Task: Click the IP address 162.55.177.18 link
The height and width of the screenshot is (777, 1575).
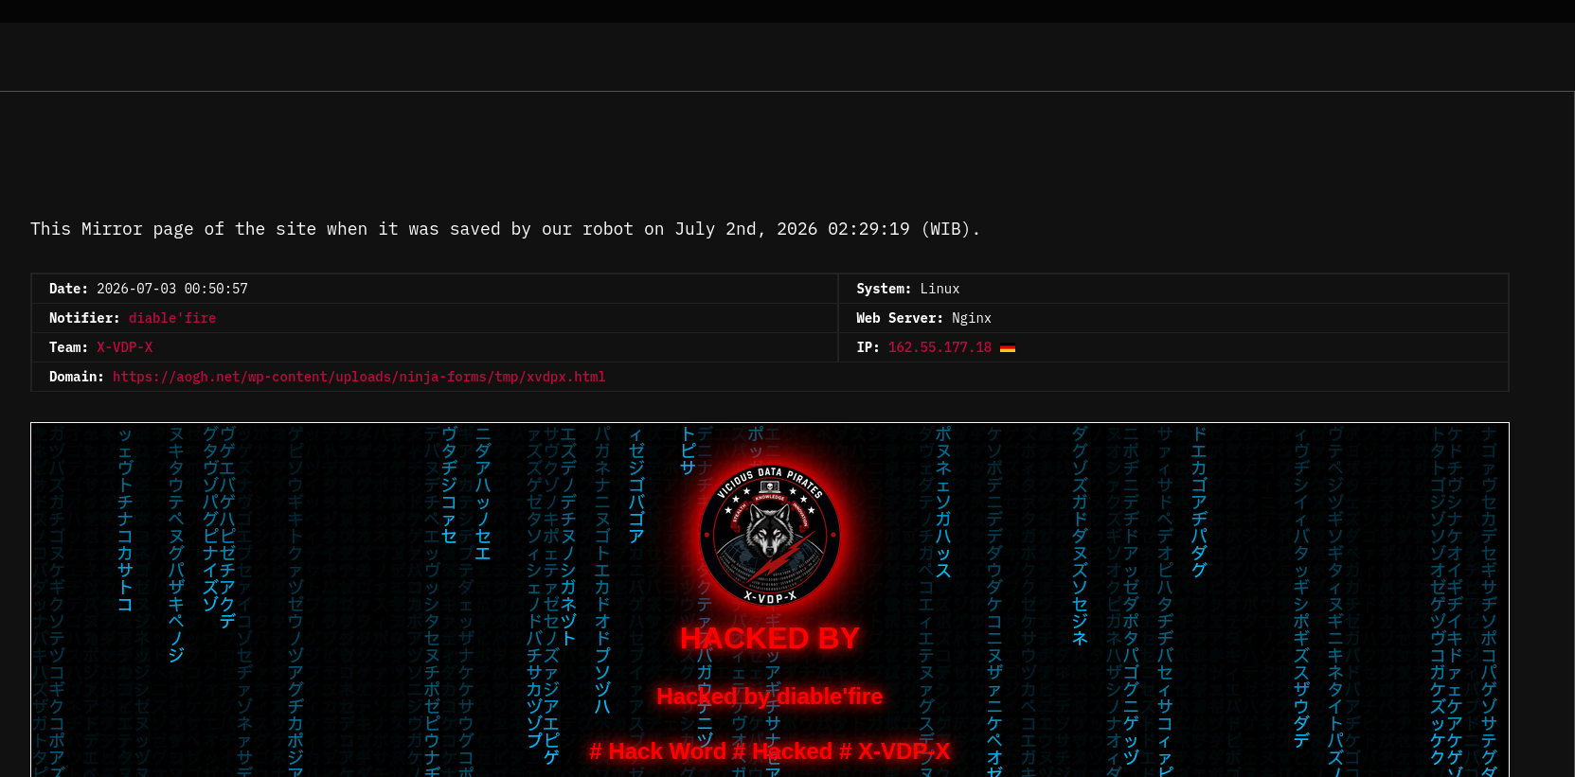Action: [940, 347]
